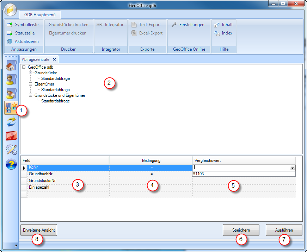The width and height of the screenshot is (307, 252).
Task: Collapse the Grundstücke tree node
Action: 30,73
